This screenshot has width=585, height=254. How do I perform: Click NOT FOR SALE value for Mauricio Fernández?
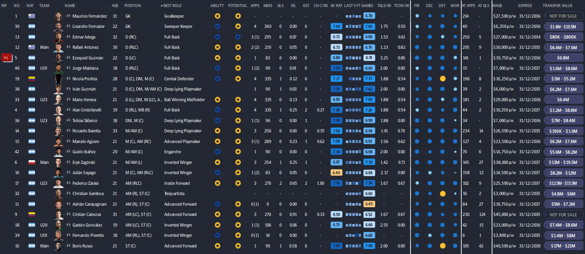coord(563,16)
